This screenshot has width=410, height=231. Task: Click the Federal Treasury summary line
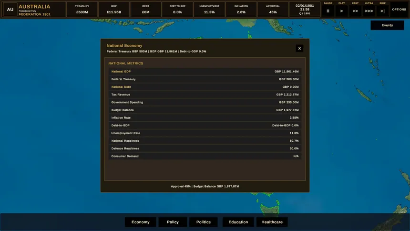156,52
